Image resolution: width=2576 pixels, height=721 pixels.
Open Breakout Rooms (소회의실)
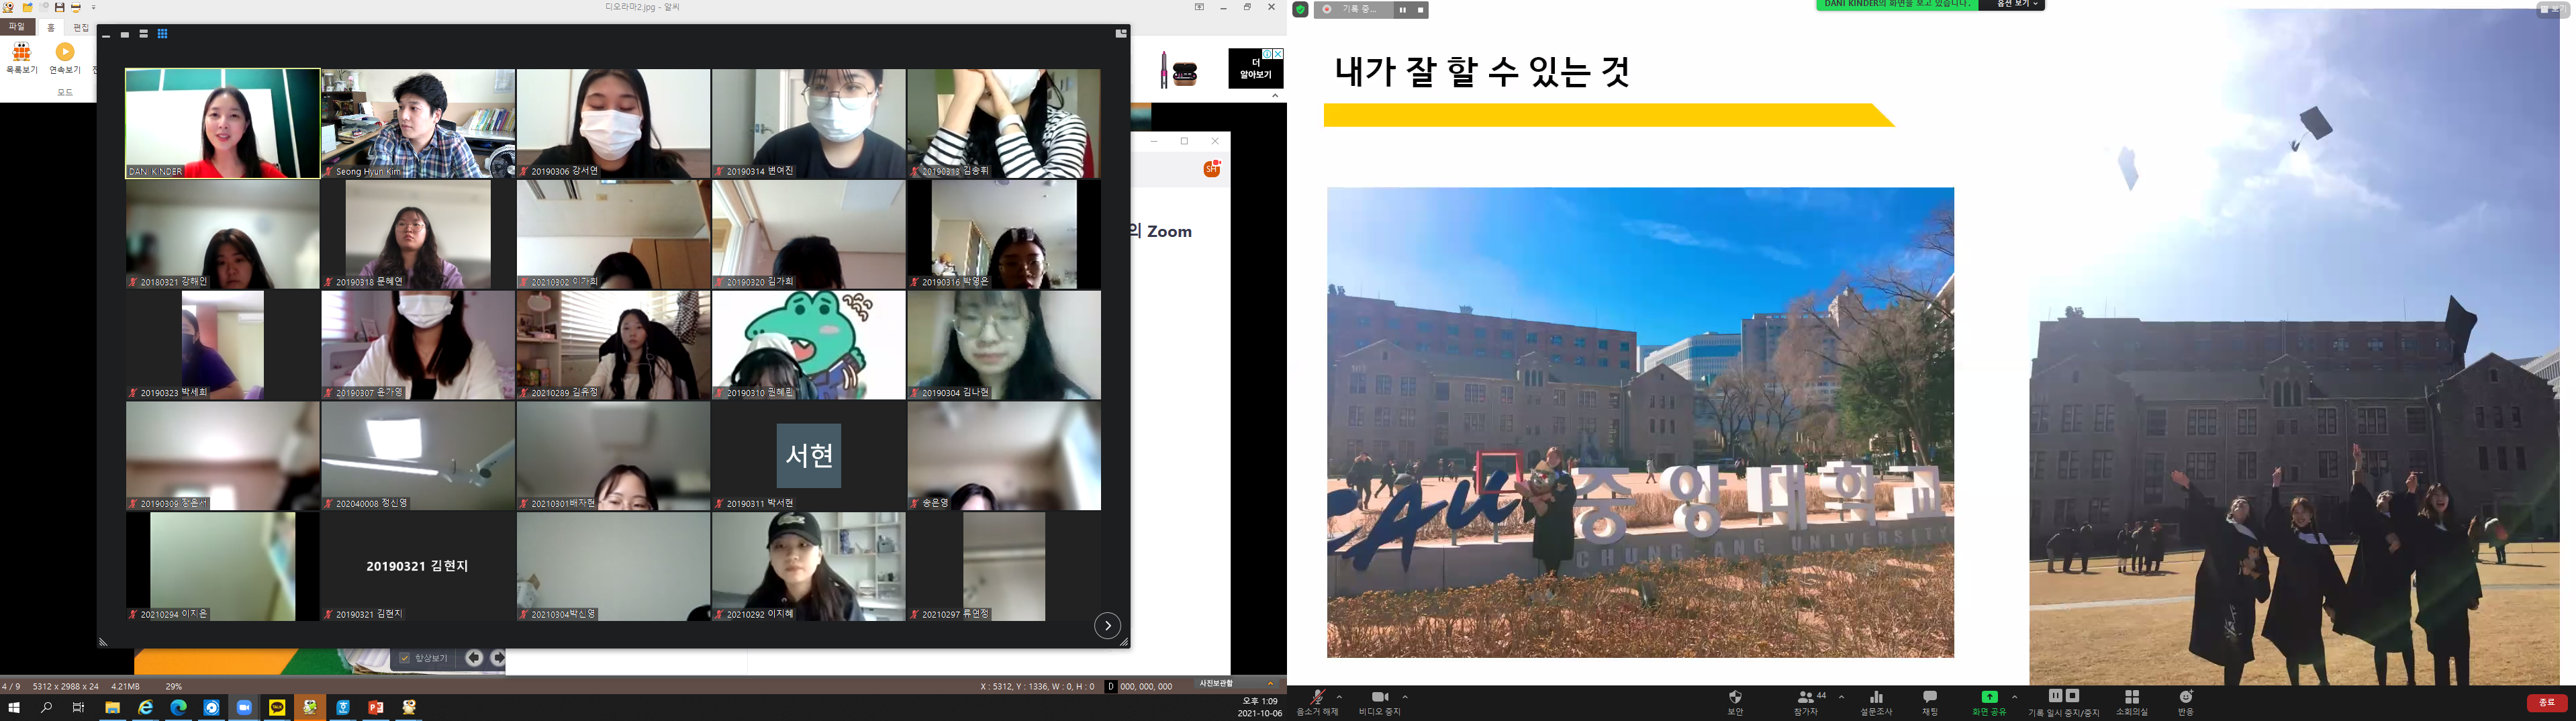tap(2131, 702)
